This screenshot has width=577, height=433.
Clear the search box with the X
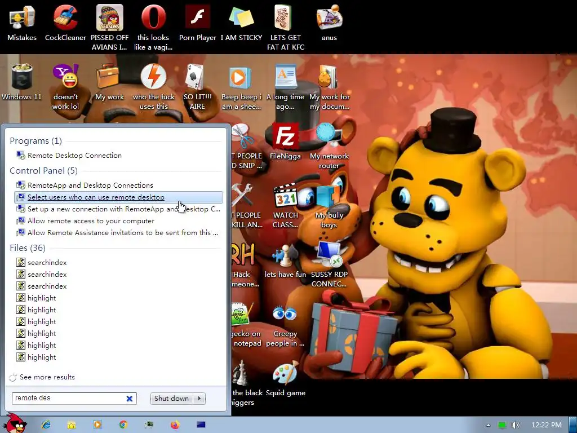(129, 399)
